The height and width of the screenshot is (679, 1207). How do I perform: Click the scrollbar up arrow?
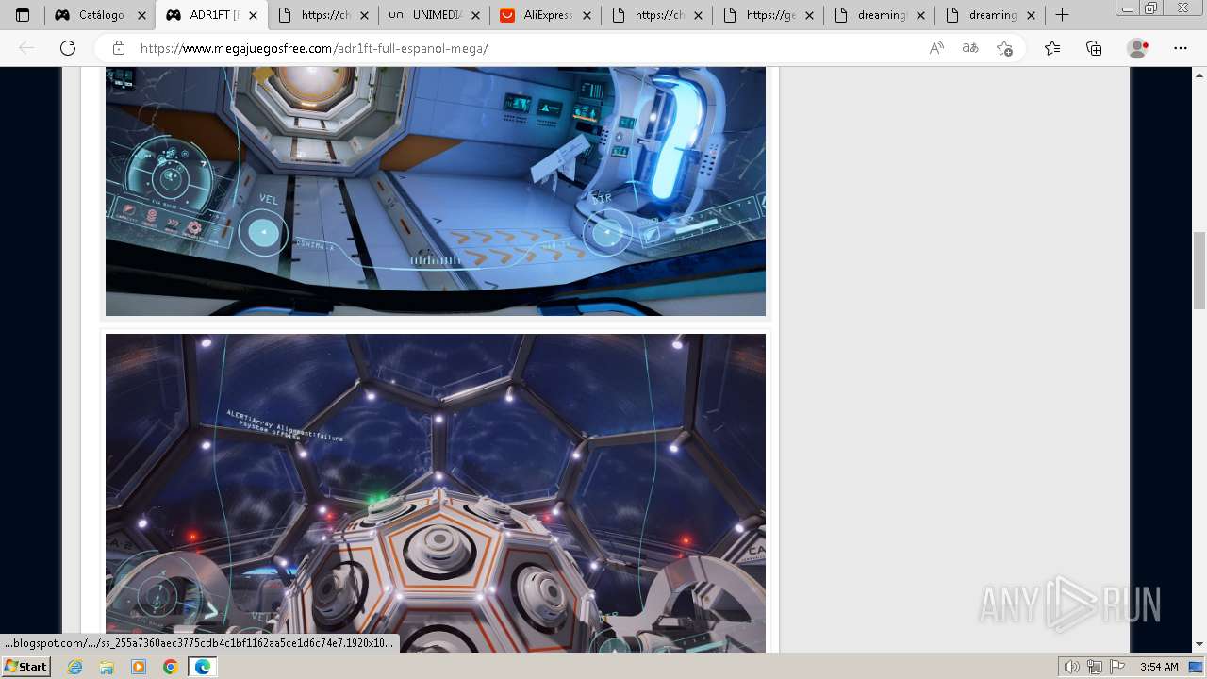[1199, 74]
